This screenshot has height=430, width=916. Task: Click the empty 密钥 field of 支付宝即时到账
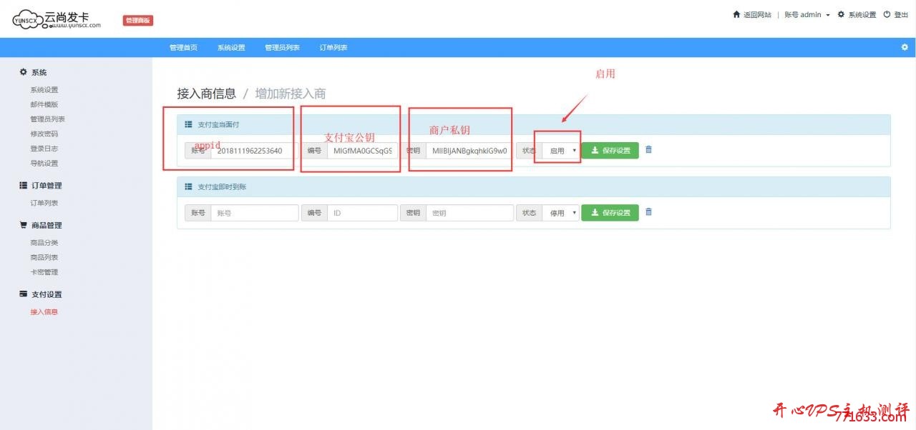[469, 213]
